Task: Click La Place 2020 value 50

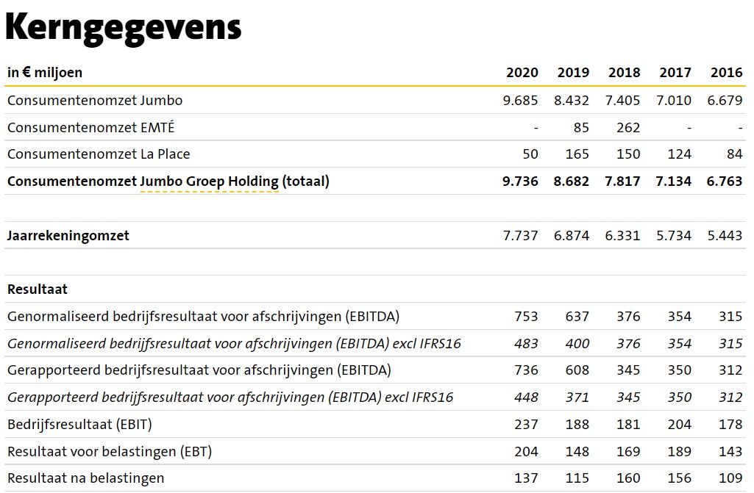Action: coord(530,154)
